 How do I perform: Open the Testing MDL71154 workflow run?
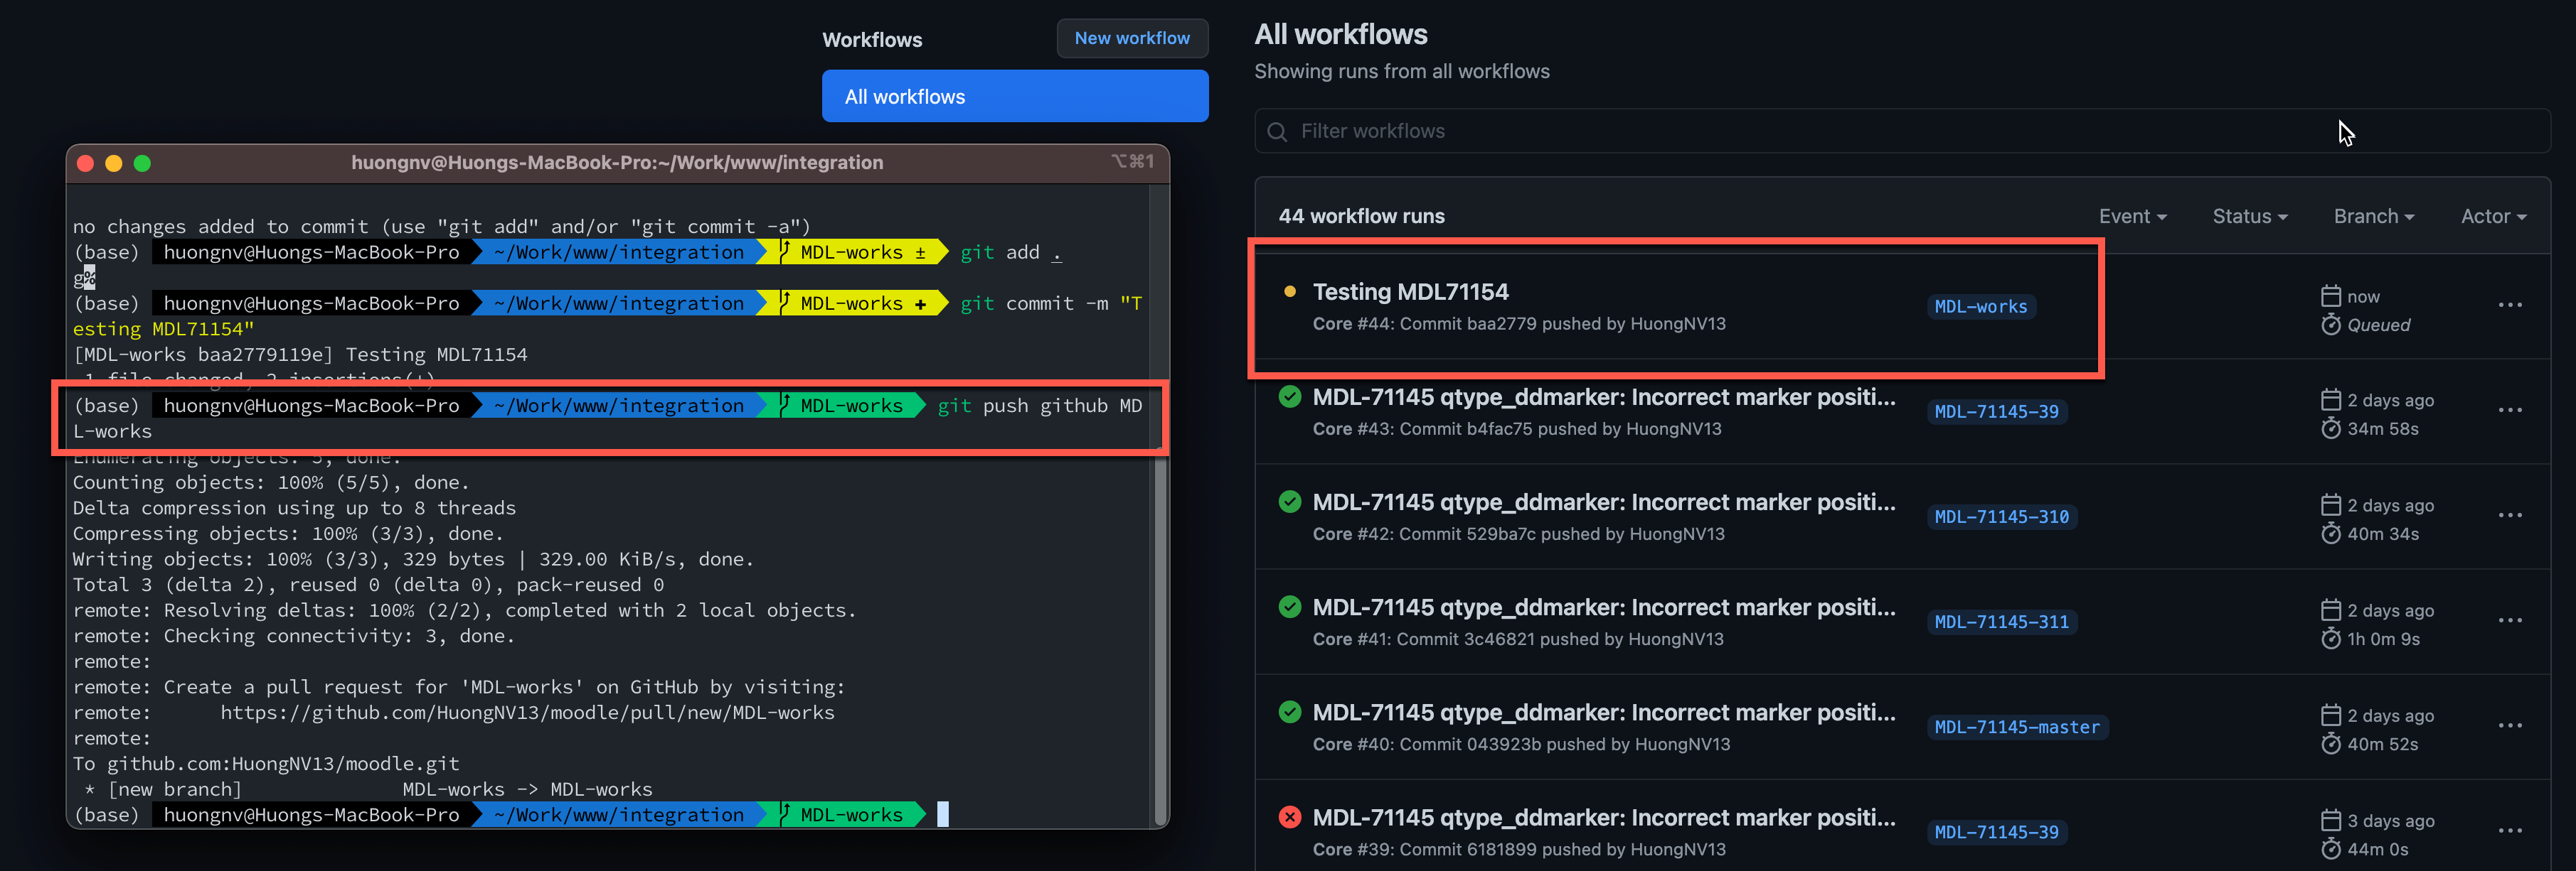tap(1410, 292)
